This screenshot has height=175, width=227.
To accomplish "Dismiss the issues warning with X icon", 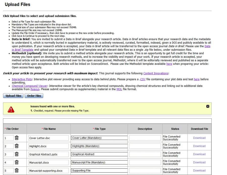I will tap(208, 106).
